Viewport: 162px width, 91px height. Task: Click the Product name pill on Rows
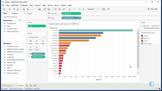pos(71,18)
